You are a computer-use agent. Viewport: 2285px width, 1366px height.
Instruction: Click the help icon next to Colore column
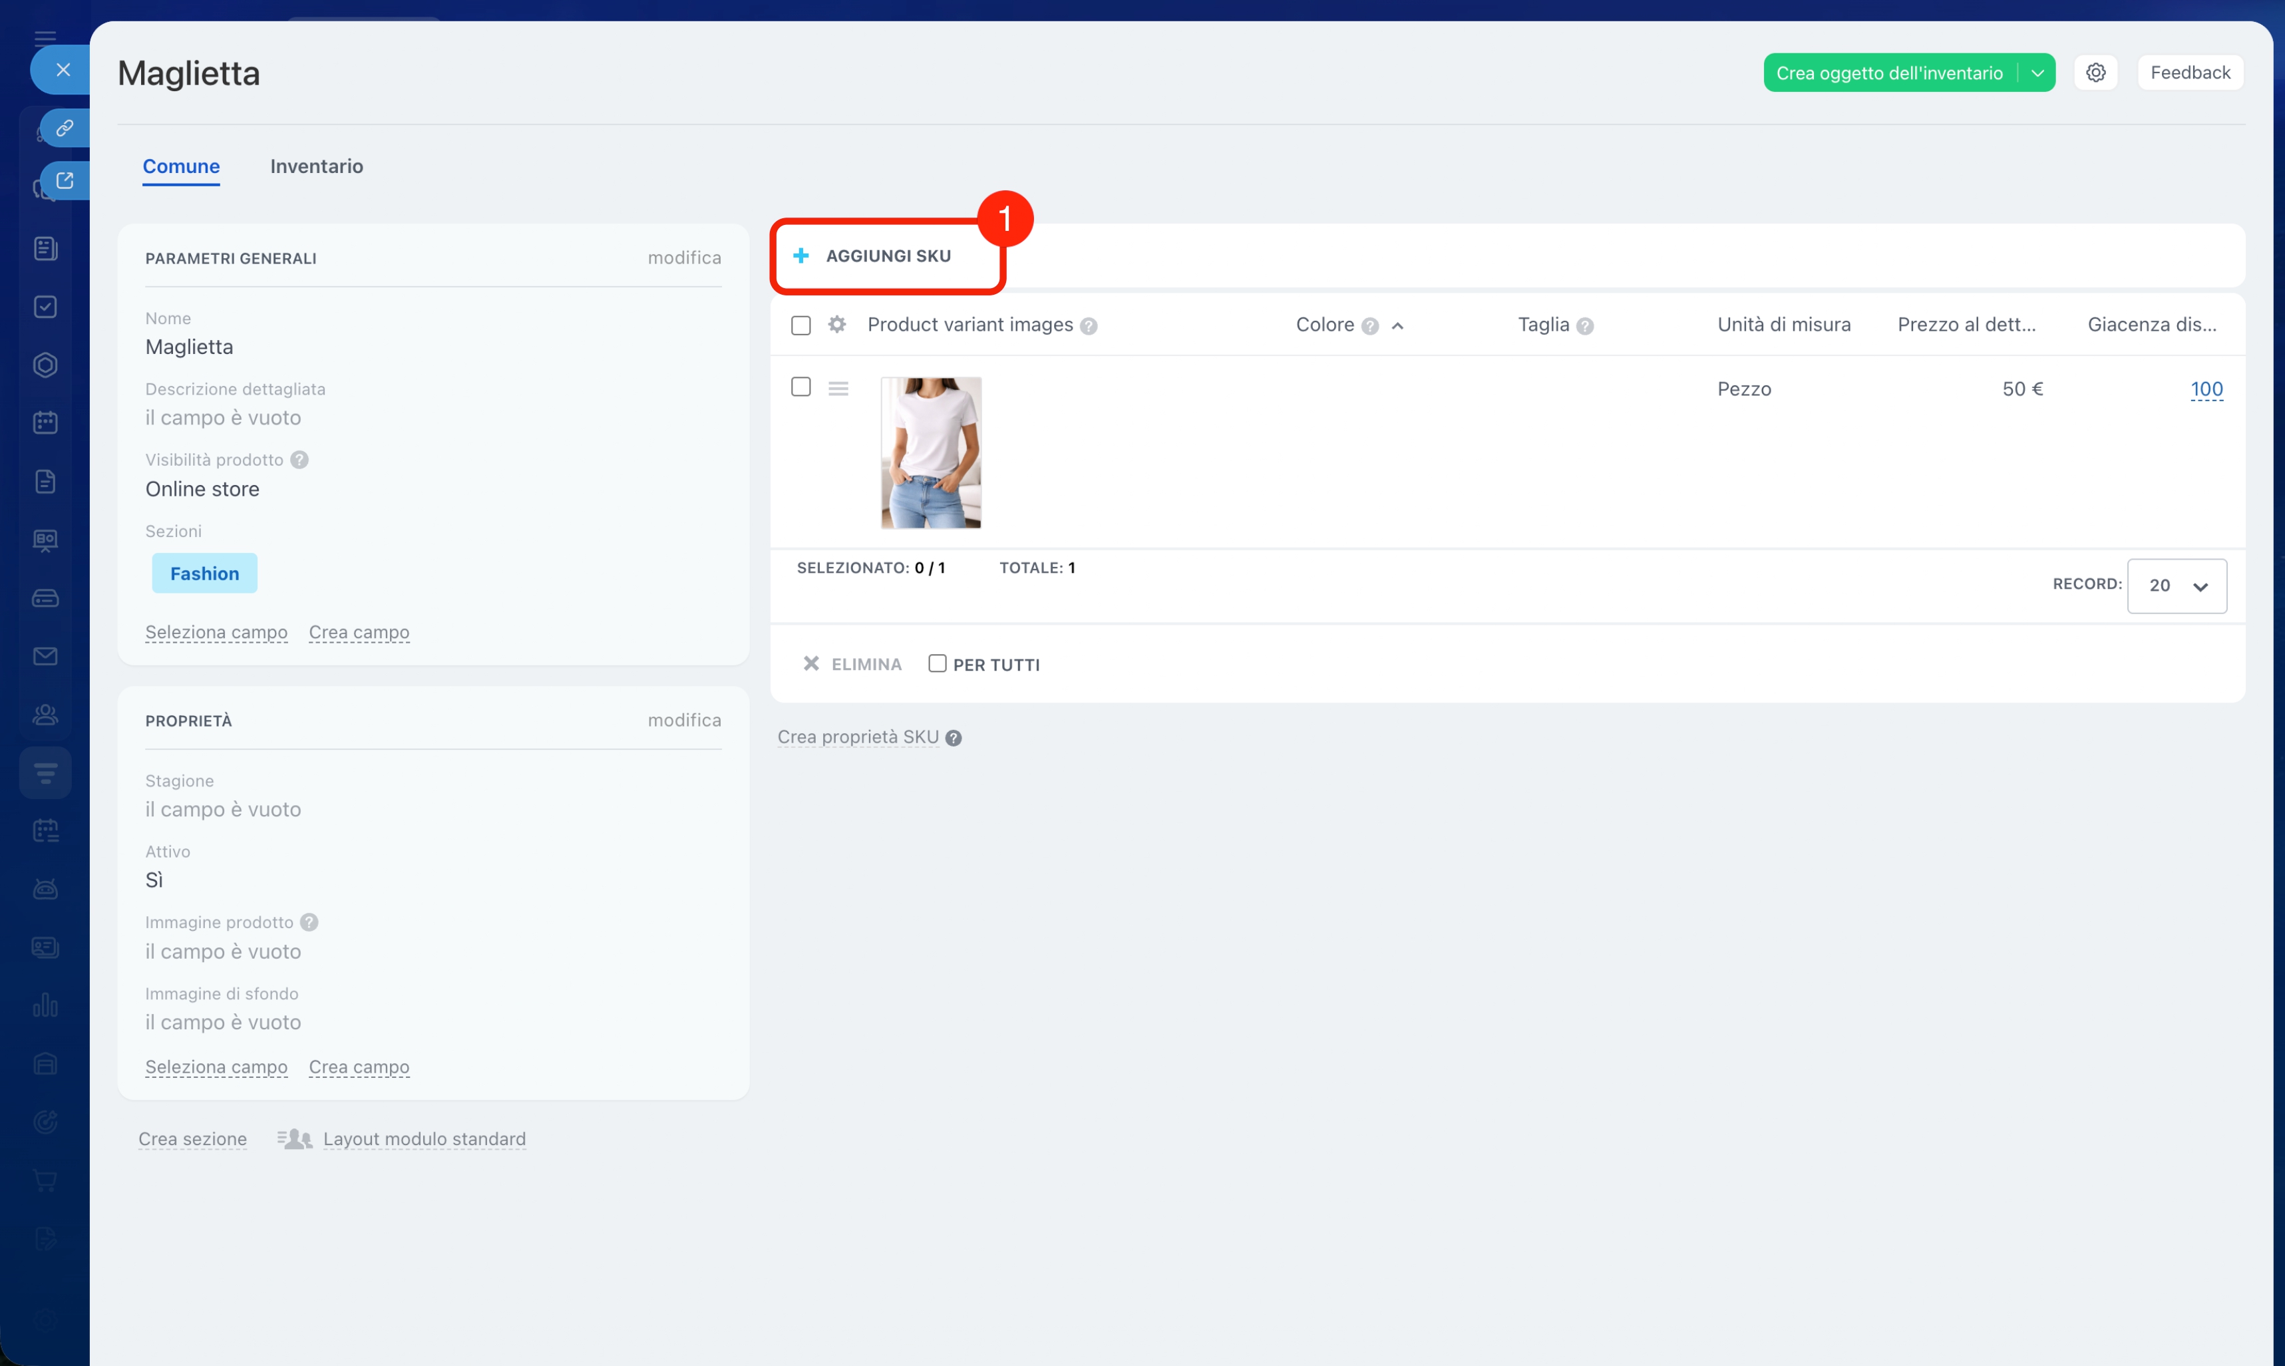point(1369,326)
